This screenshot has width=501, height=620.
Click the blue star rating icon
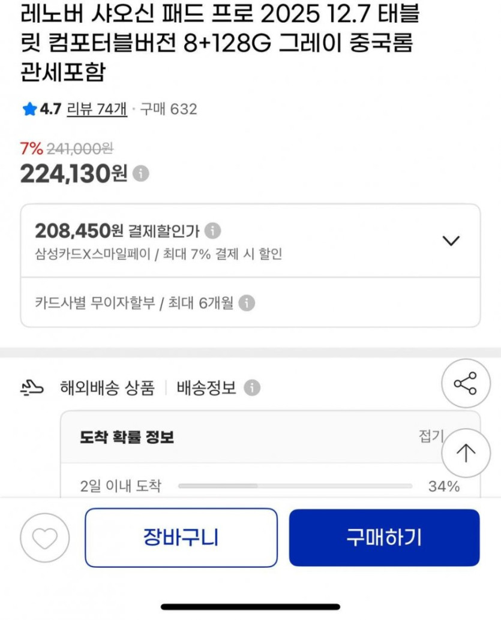[29, 109]
